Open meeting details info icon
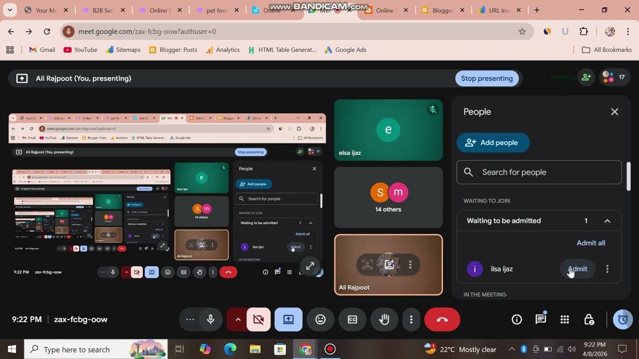 coord(517,320)
